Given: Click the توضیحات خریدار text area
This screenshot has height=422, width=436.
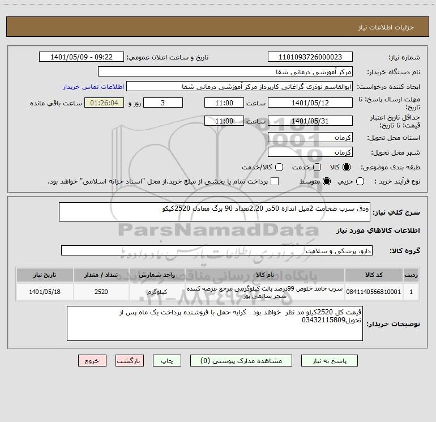Looking at the screenshot, I should click(215, 323).
